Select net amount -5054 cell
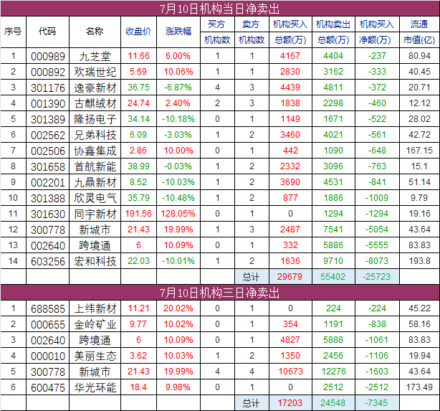Image resolution: width=440 pixels, height=411 pixels. 377,230
